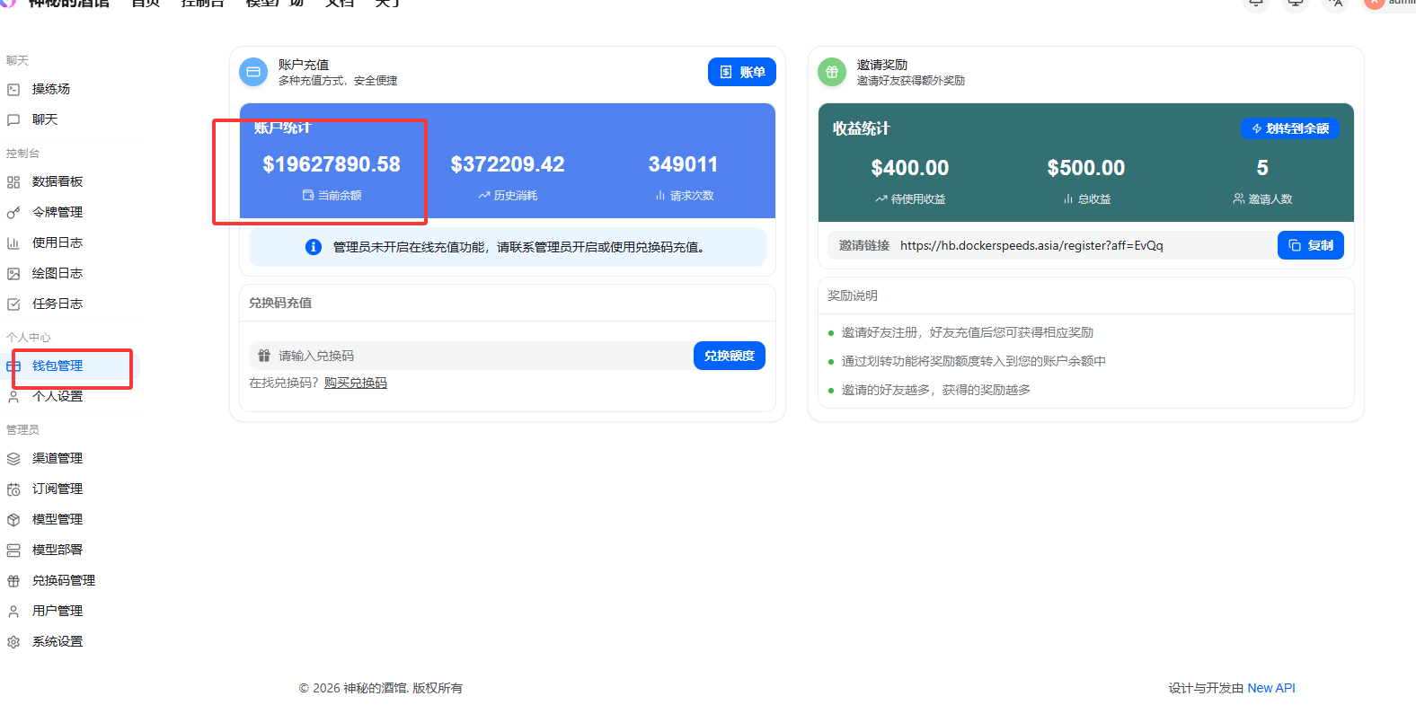The image size is (1416, 705).
Task: Open 绘图日志 image icon in sidebar
Action: (13, 274)
